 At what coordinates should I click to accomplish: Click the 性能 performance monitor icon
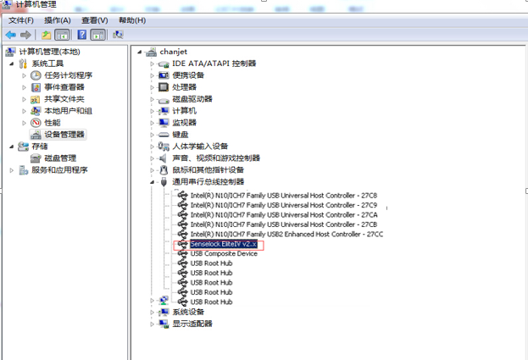pyautogui.click(x=36, y=123)
